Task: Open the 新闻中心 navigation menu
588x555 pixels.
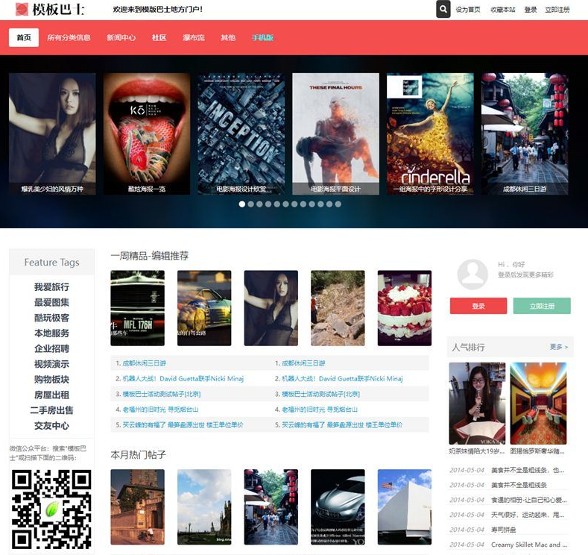Action: pos(121,37)
